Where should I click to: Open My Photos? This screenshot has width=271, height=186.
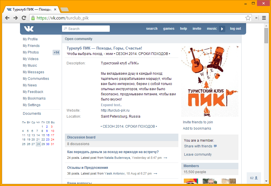coord(31,52)
